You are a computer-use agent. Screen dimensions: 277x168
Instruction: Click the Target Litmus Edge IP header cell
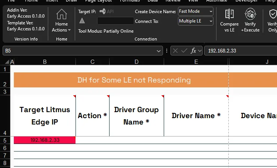click(x=45, y=116)
